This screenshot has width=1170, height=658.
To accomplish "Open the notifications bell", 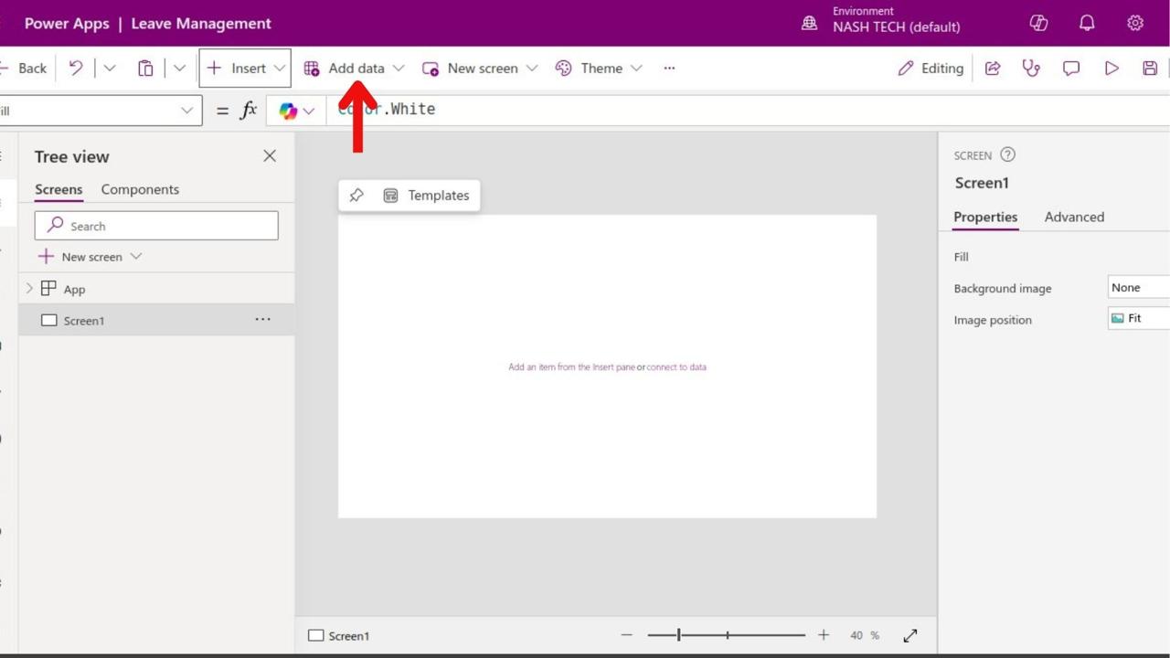I will click(1087, 24).
